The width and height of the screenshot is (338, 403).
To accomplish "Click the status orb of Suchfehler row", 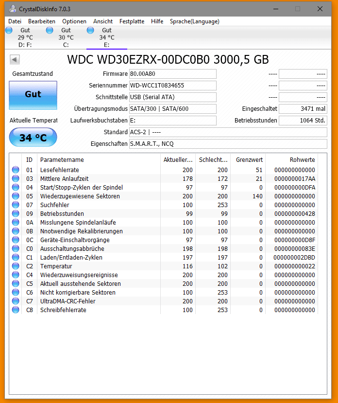I will pyautogui.click(x=16, y=205).
